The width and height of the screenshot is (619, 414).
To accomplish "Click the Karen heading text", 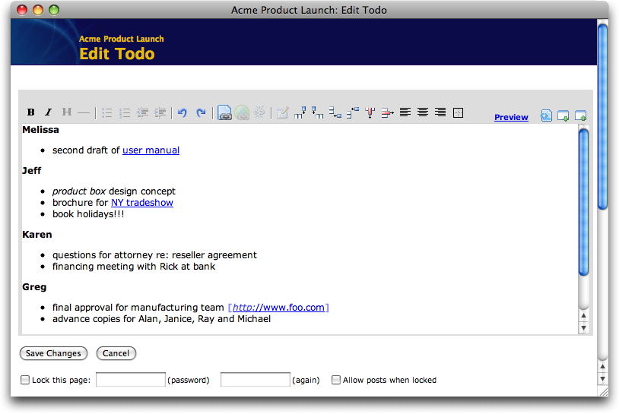I will 37,235.
